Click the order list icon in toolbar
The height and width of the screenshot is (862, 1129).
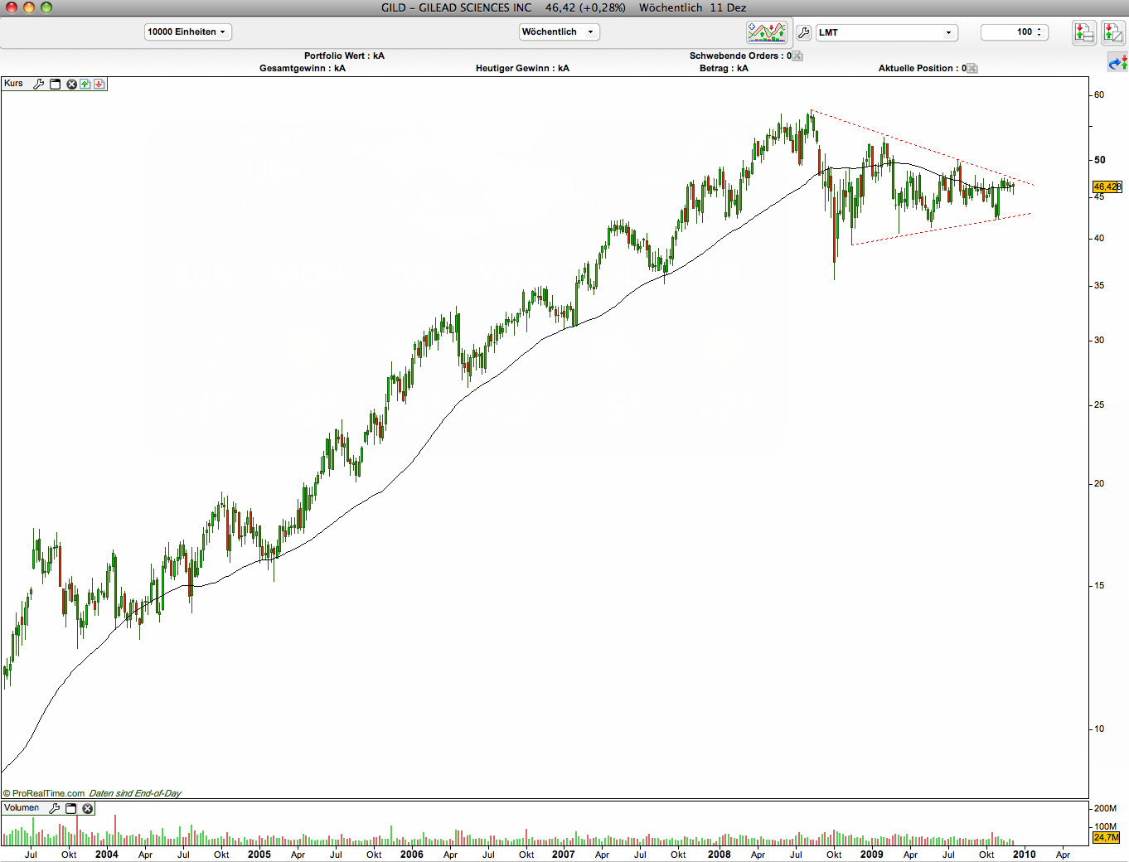[1083, 32]
